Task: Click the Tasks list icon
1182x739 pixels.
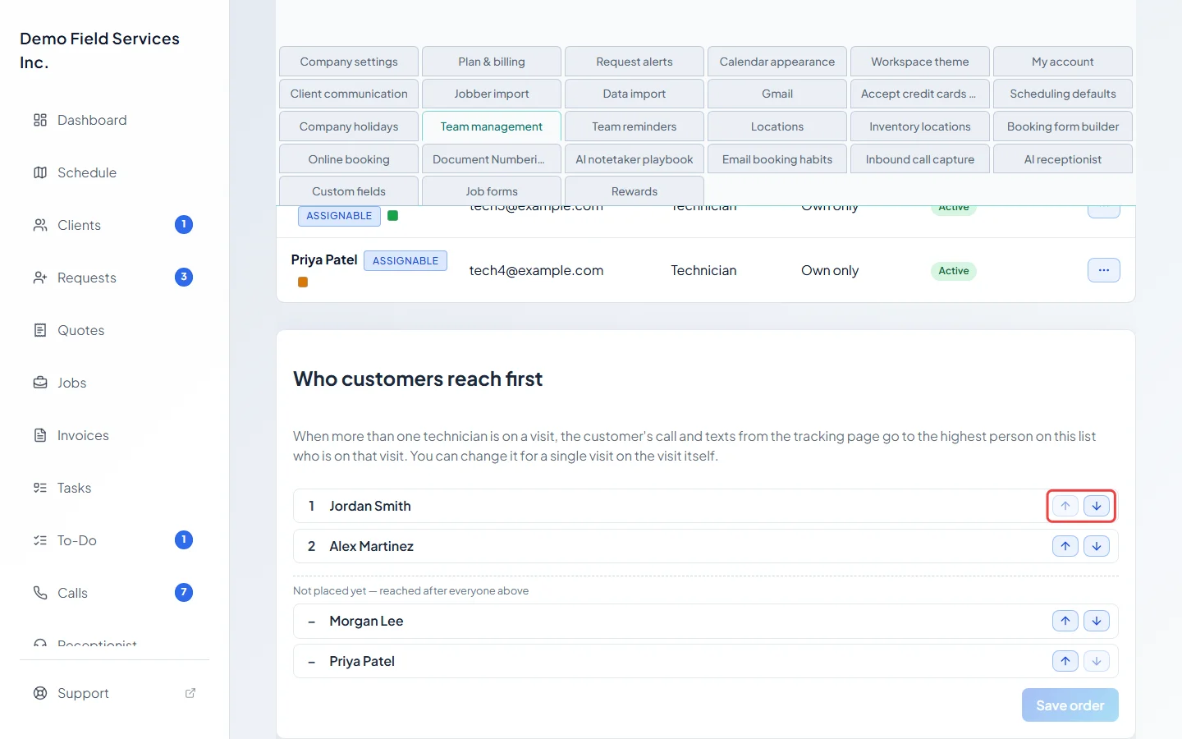Action: point(40,488)
